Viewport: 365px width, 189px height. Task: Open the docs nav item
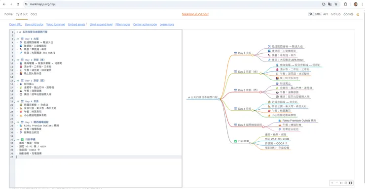tap(34, 14)
